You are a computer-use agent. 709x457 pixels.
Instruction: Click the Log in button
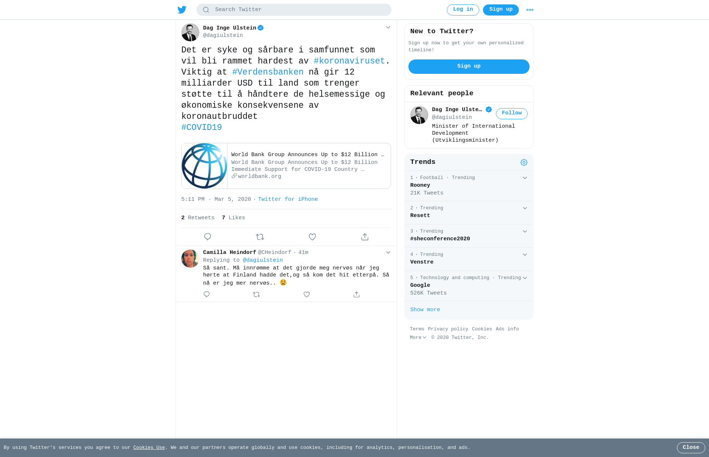463,10
